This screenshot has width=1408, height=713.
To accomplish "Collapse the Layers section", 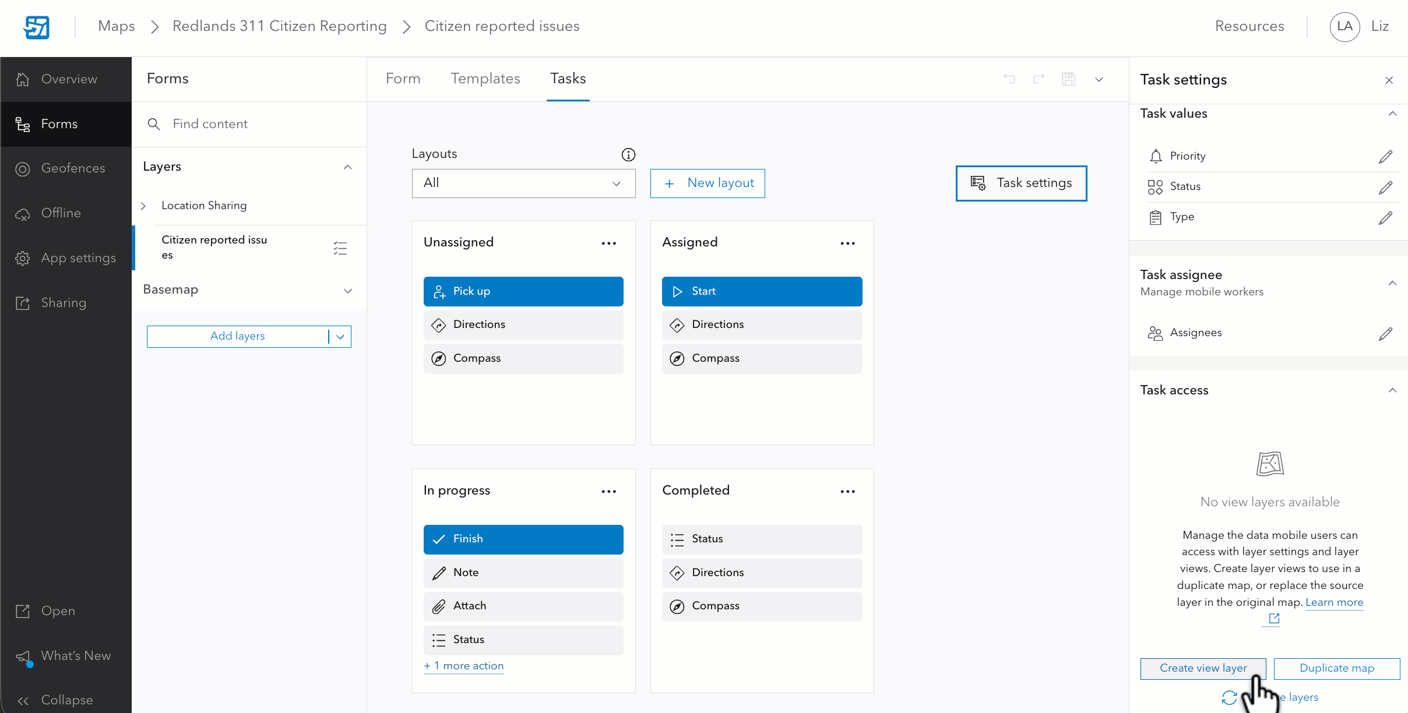I will 347,167.
